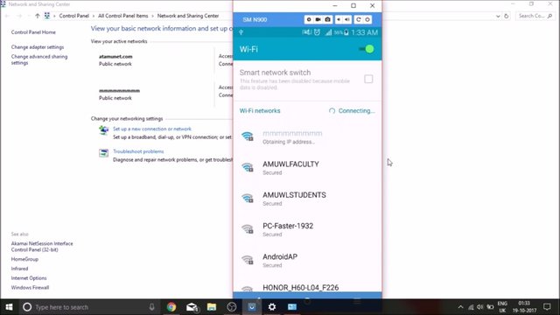
Task: Open the Action Center notification icon
Action: 547,307
